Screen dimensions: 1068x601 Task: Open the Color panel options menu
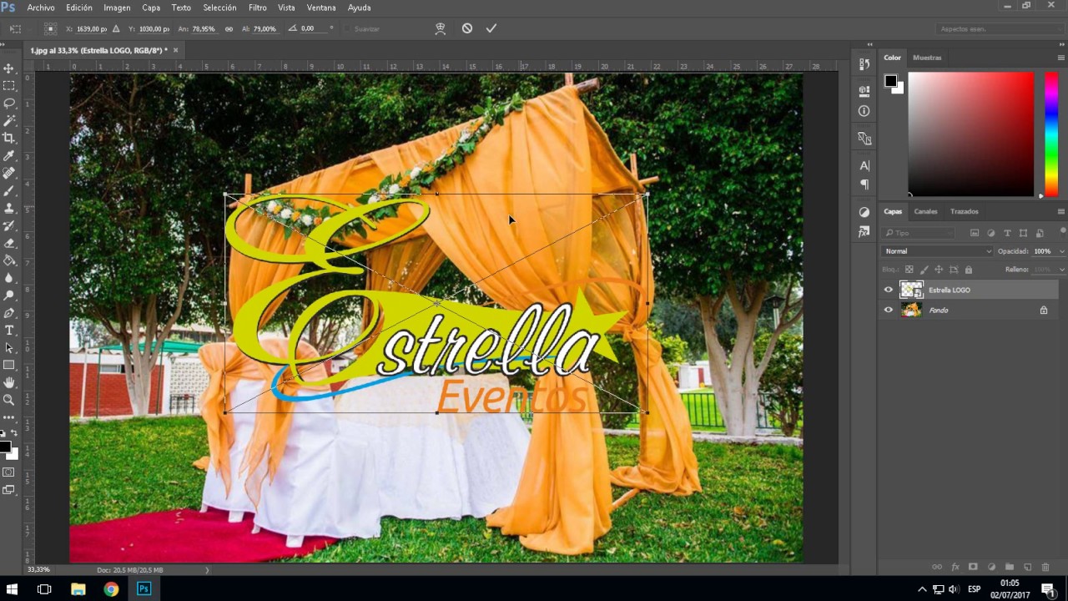1060,58
